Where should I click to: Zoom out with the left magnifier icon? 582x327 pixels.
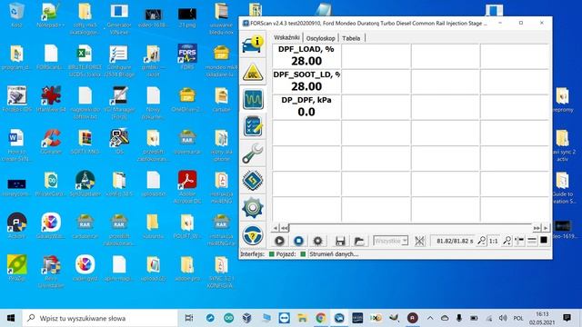(481, 241)
